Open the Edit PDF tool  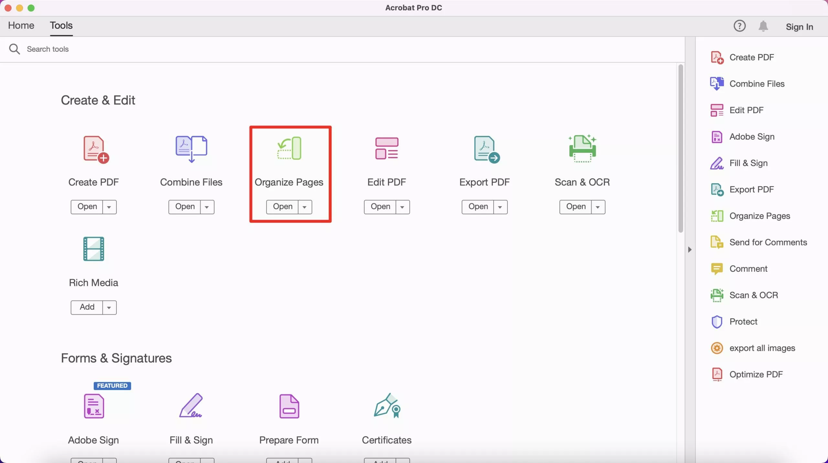(x=380, y=206)
